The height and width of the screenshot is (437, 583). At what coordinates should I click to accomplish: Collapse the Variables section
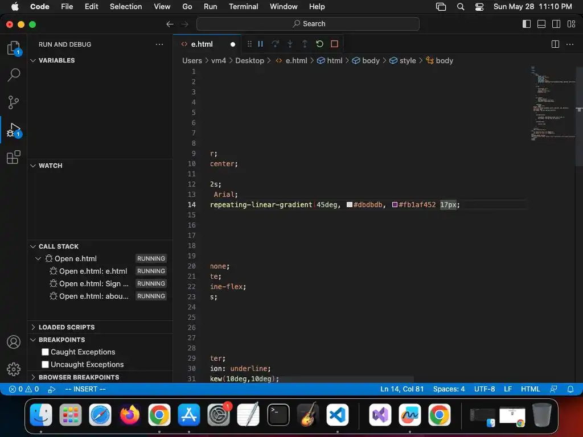[33, 60]
